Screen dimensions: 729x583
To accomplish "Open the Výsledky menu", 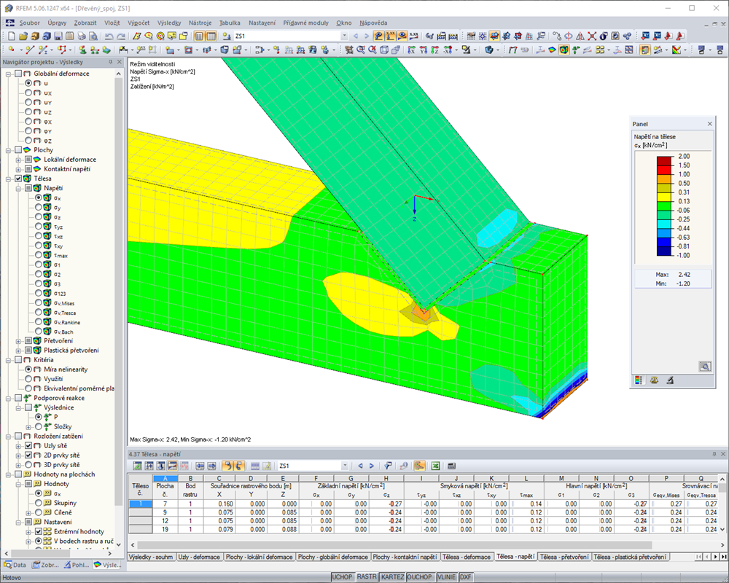I will [x=169, y=23].
